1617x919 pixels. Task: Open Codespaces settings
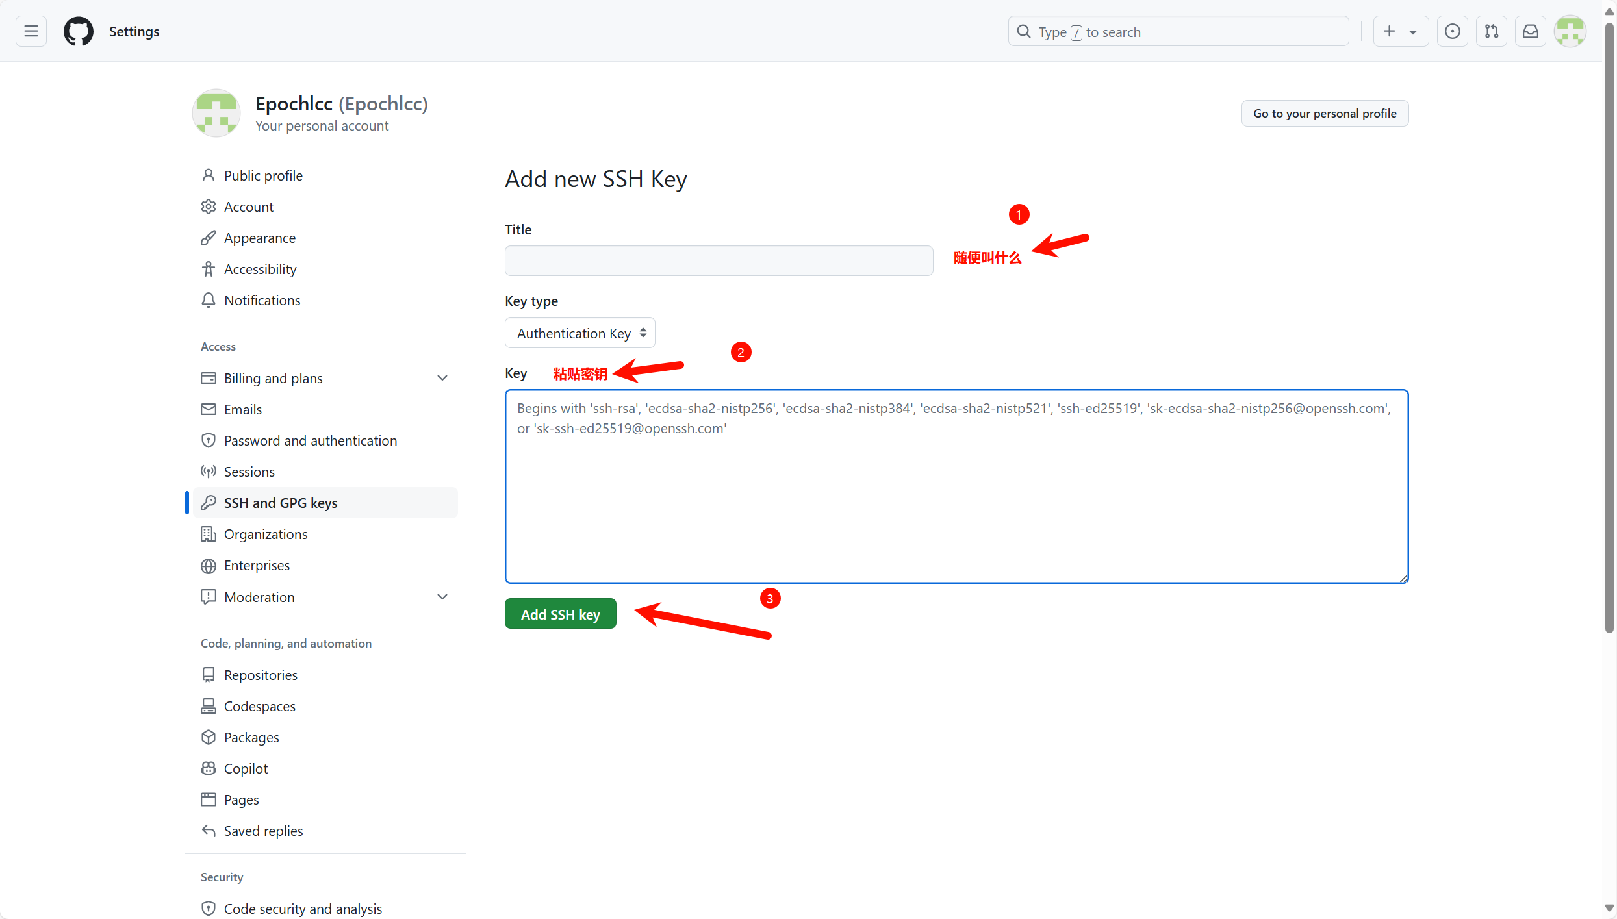click(x=325, y=706)
